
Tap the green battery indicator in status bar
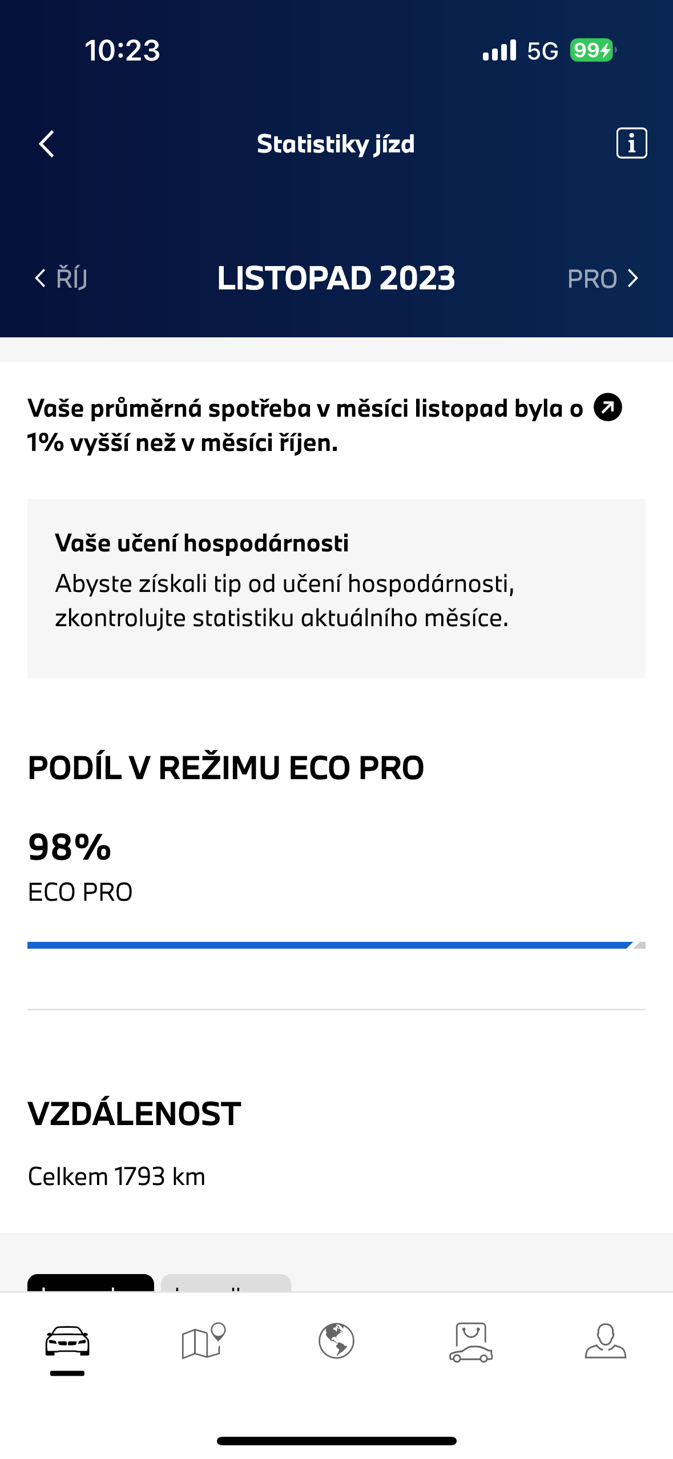591,50
